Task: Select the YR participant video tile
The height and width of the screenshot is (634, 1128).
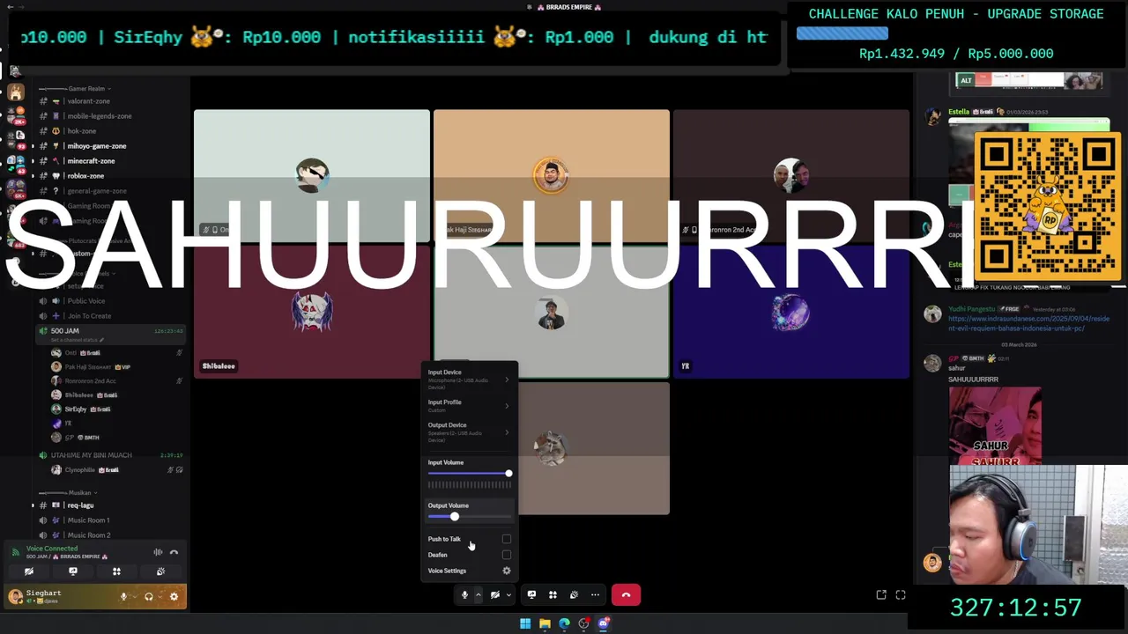Action: pyautogui.click(x=791, y=312)
